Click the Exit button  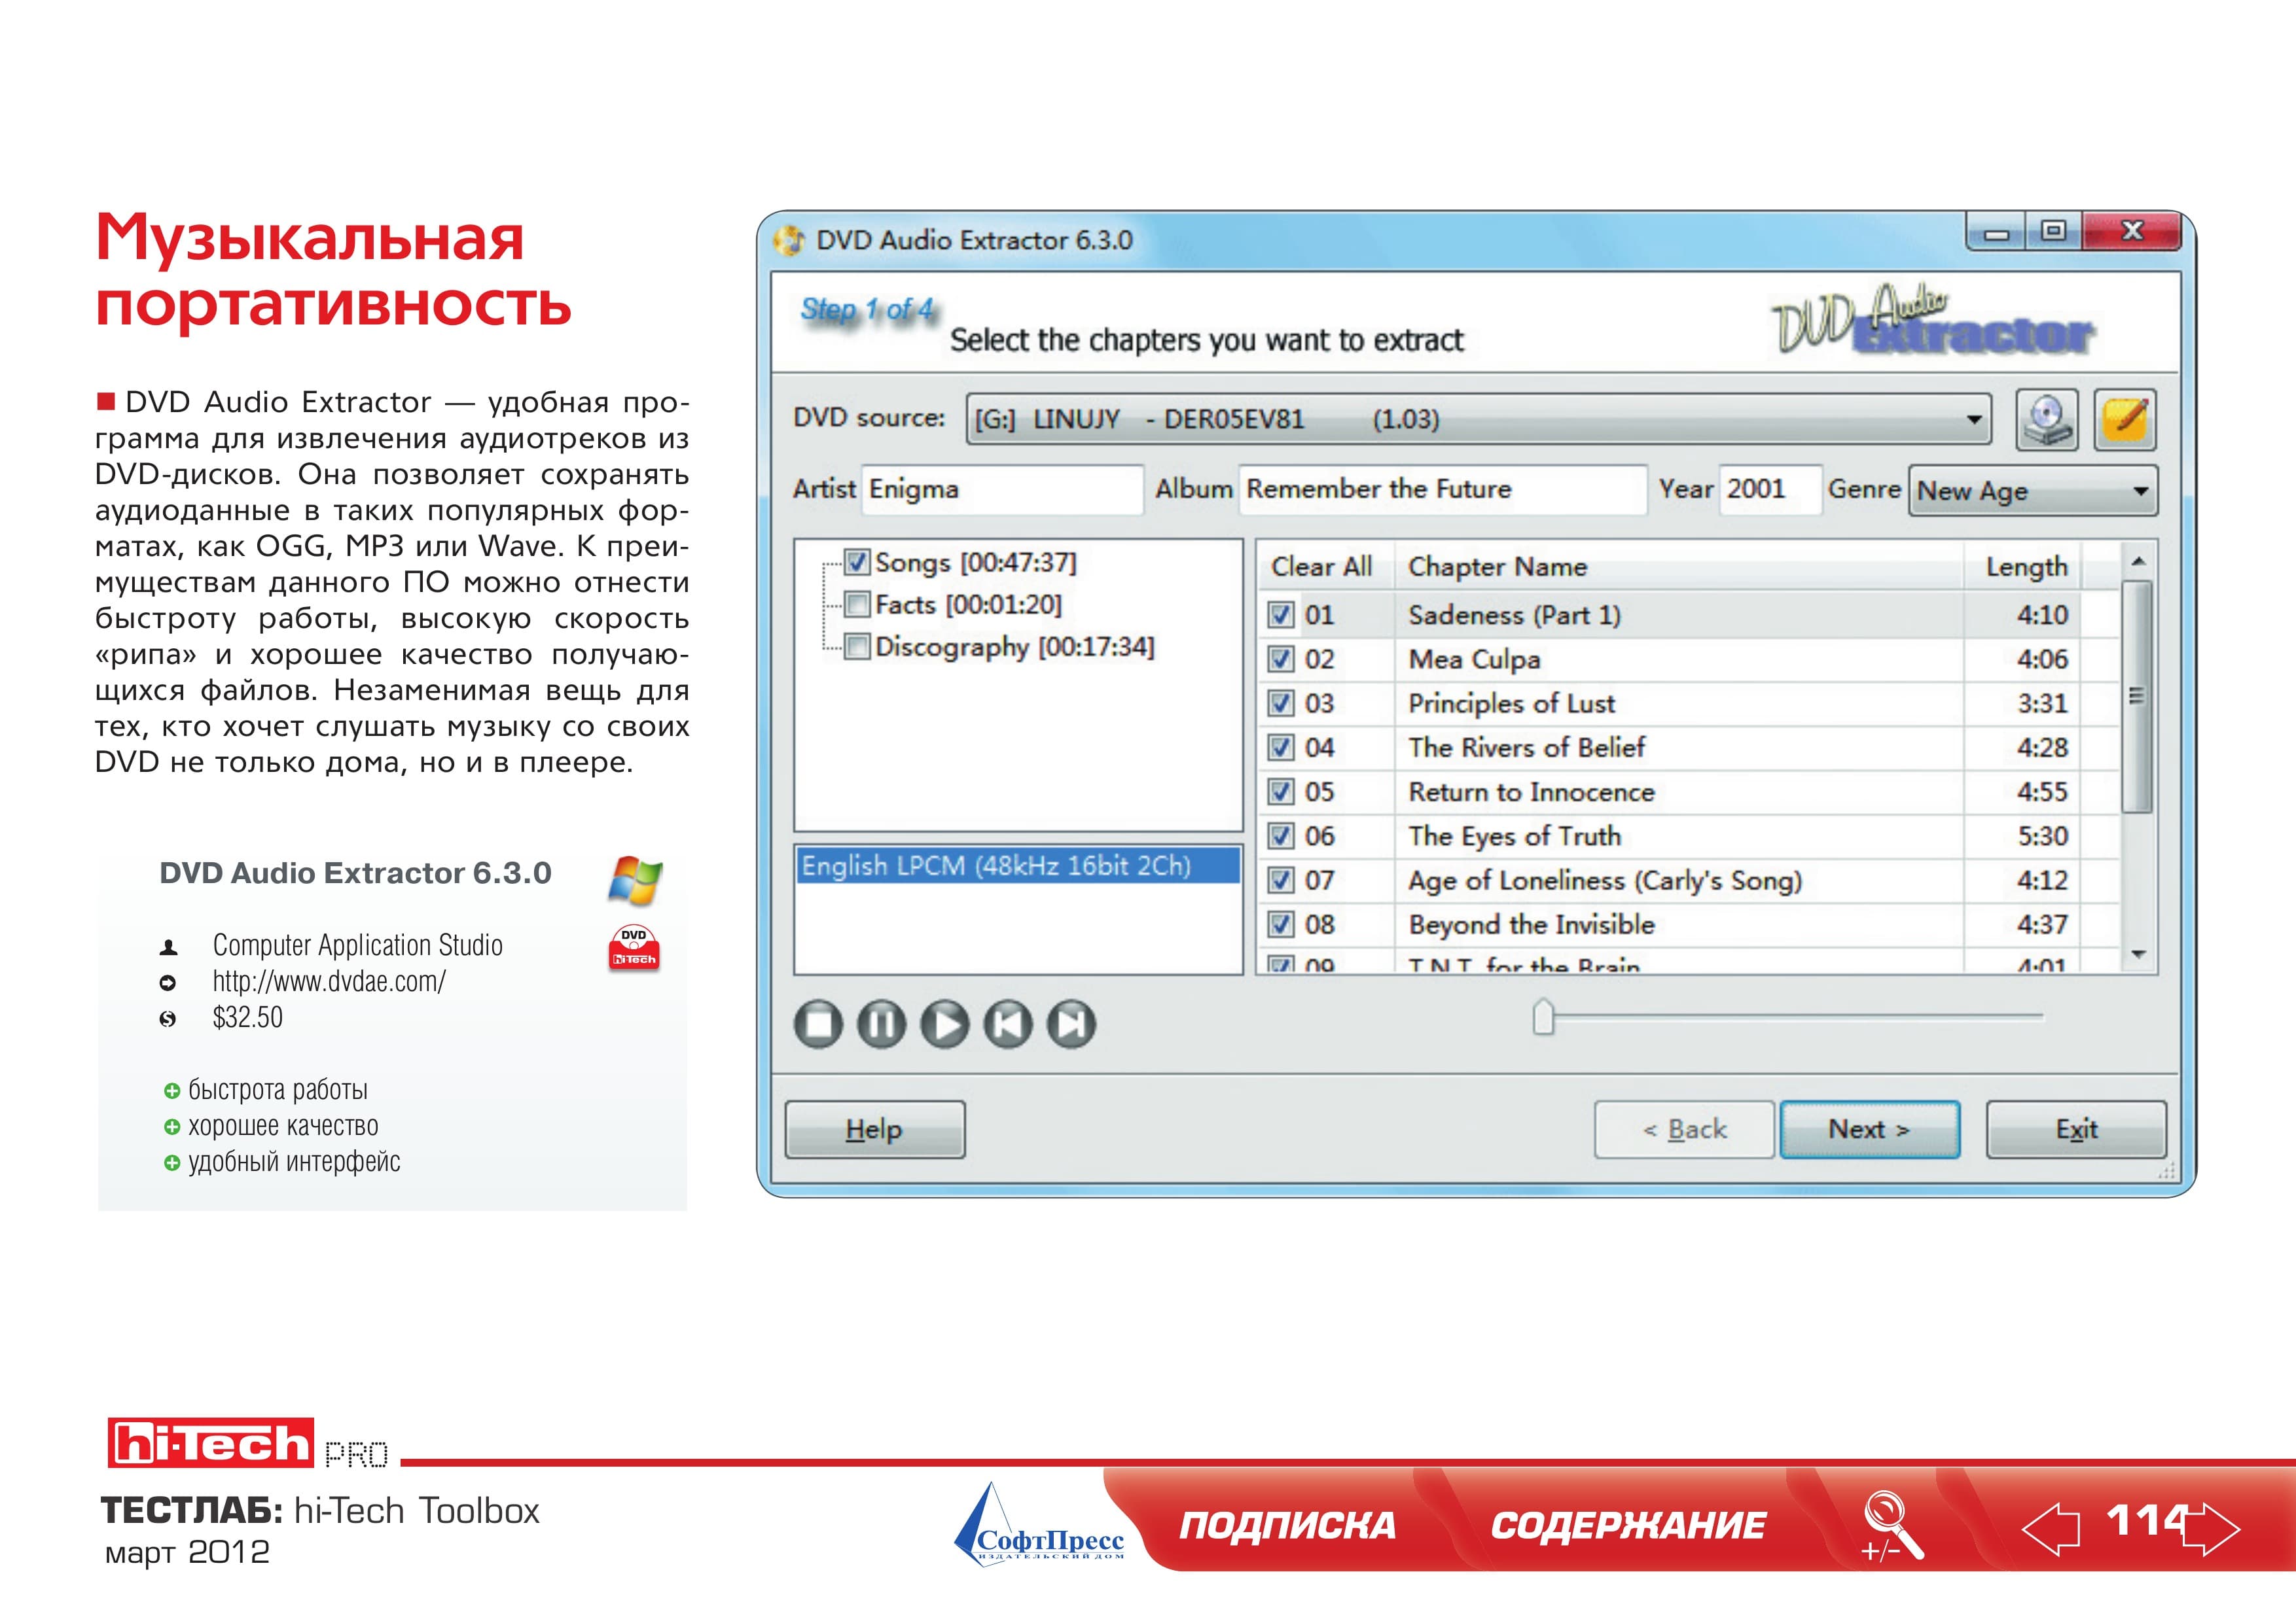coord(2076,1130)
